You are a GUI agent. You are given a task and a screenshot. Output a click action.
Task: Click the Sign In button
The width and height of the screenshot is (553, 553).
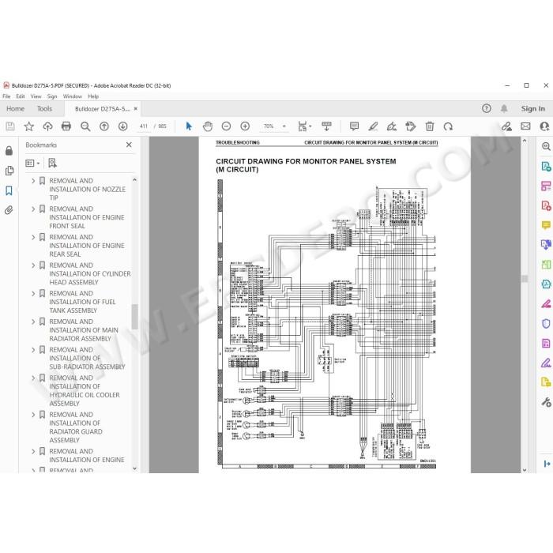(533, 109)
